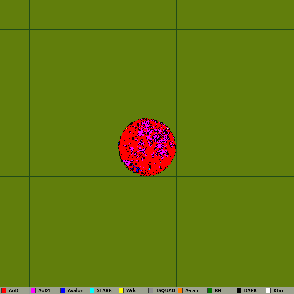Image resolution: width=294 pixels, height=294 pixels.
Task: Select the blue Avalon legend swatch
Action: click(x=63, y=290)
